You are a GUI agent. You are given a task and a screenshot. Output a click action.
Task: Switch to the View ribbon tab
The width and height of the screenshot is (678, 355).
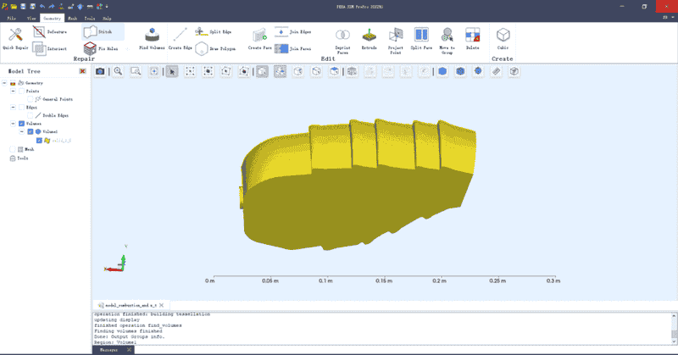(31, 18)
